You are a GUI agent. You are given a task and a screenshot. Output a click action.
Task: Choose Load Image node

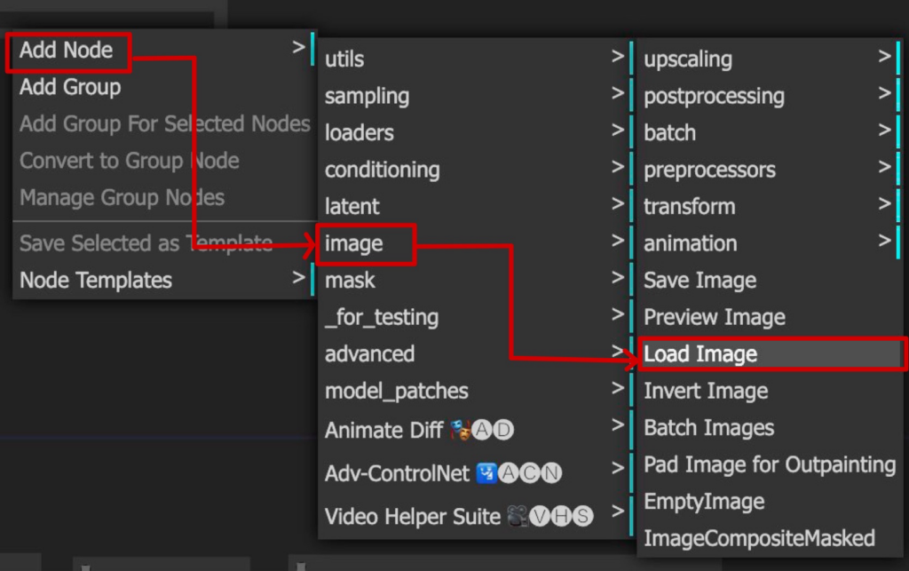click(700, 354)
